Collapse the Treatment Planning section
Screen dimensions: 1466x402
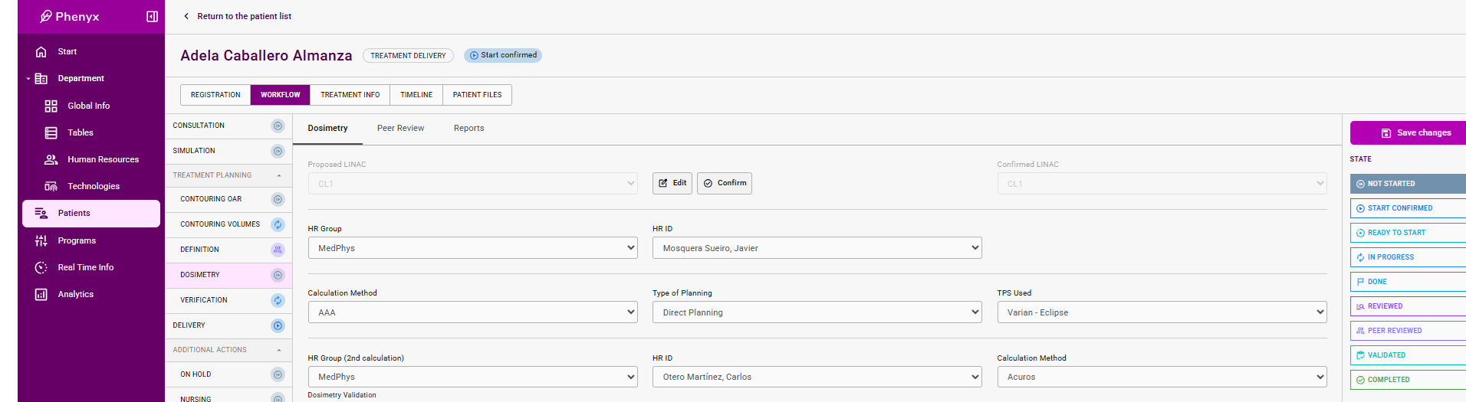[x=279, y=176]
